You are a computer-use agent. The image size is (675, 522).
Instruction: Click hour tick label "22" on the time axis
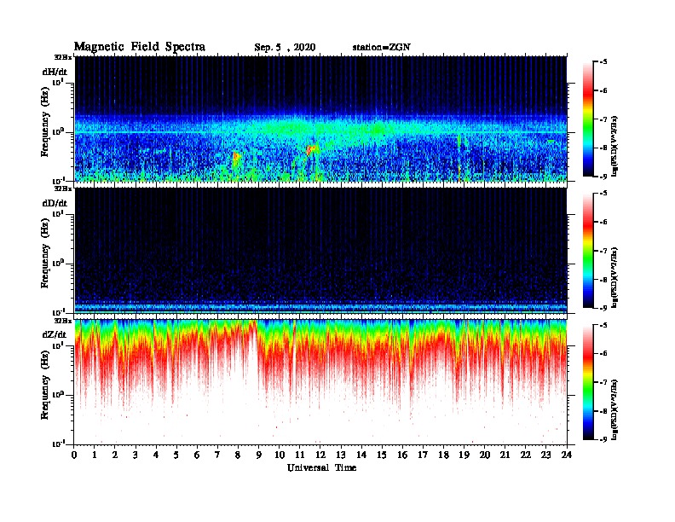526,455
